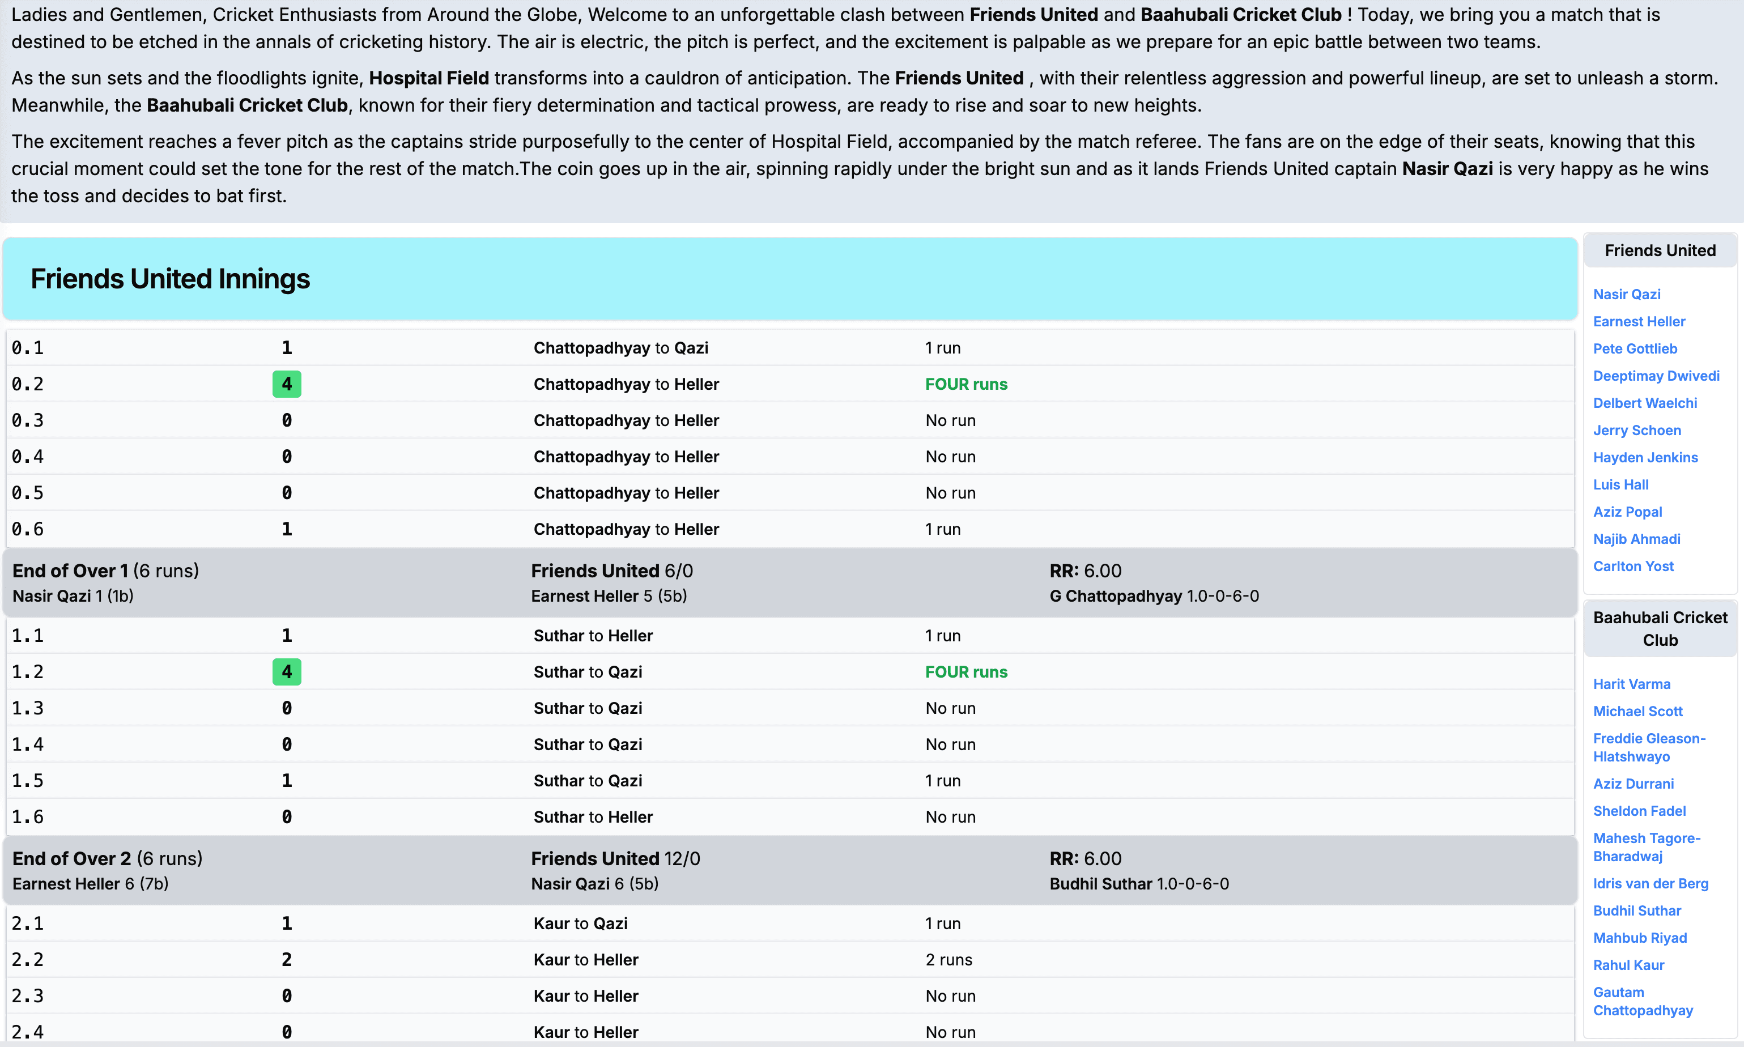Select Deeptimay Dwivedi from the team list

[x=1657, y=375]
